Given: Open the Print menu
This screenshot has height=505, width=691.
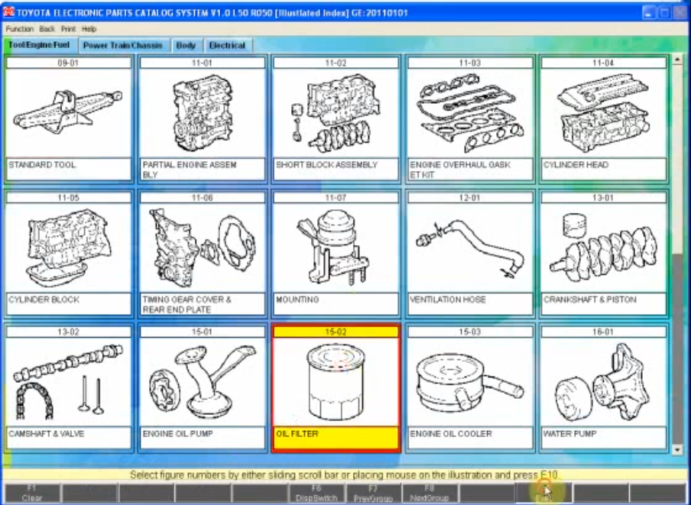Looking at the screenshot, I should coord(68,29).
